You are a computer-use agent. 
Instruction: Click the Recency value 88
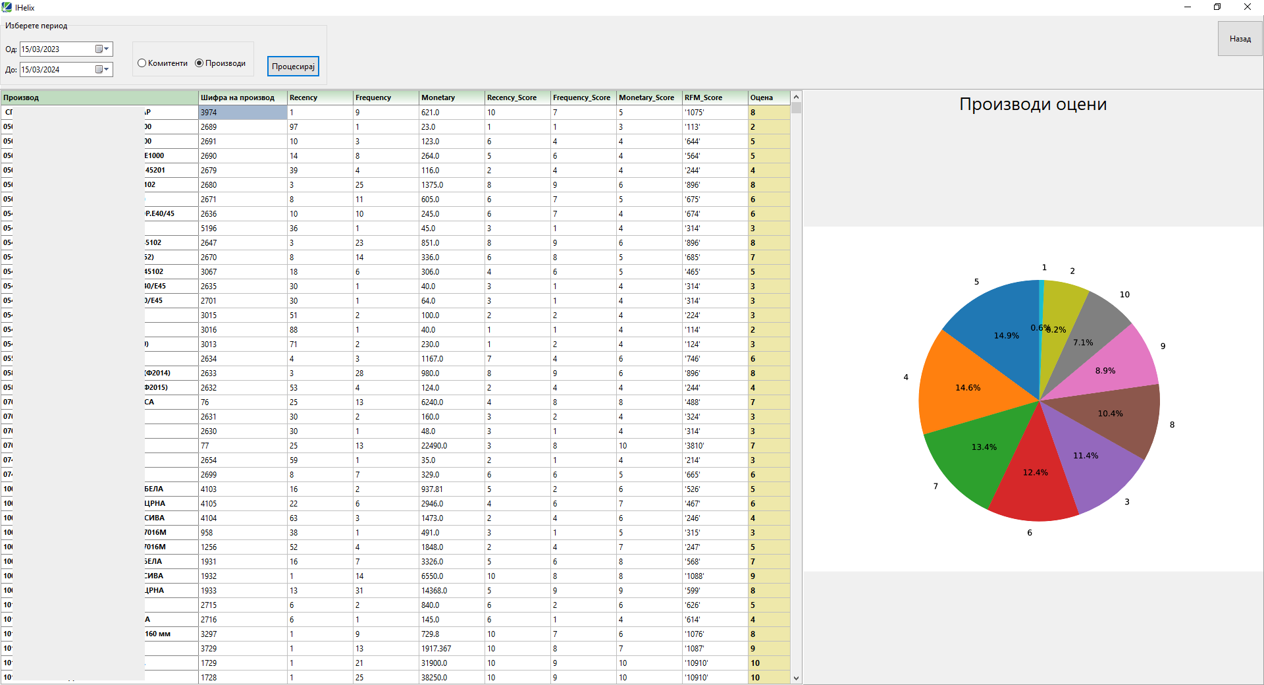(x=320, y=330)
